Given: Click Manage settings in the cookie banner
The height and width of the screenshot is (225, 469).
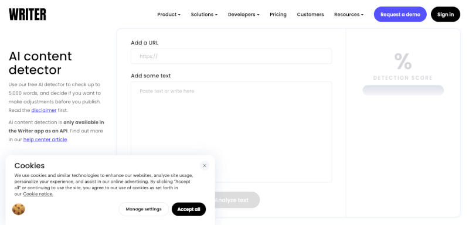Looking at the screenshot, I should 144,209.
